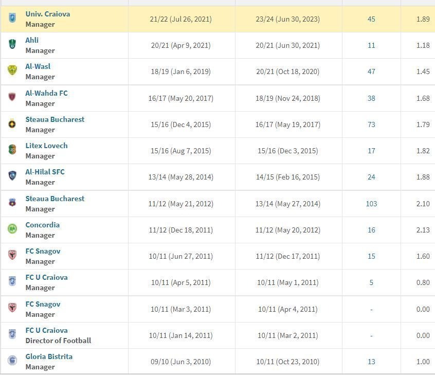Open the Al-Wasl club link
Screen dimensions: 435x375
click(x=38, y=66)
